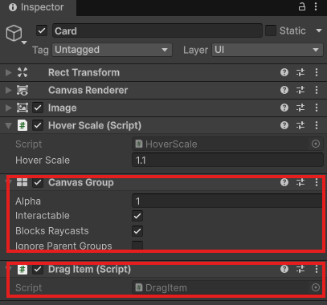Click the Card name field
Viewport: 327px width, 305px height.
click(157, 31)
